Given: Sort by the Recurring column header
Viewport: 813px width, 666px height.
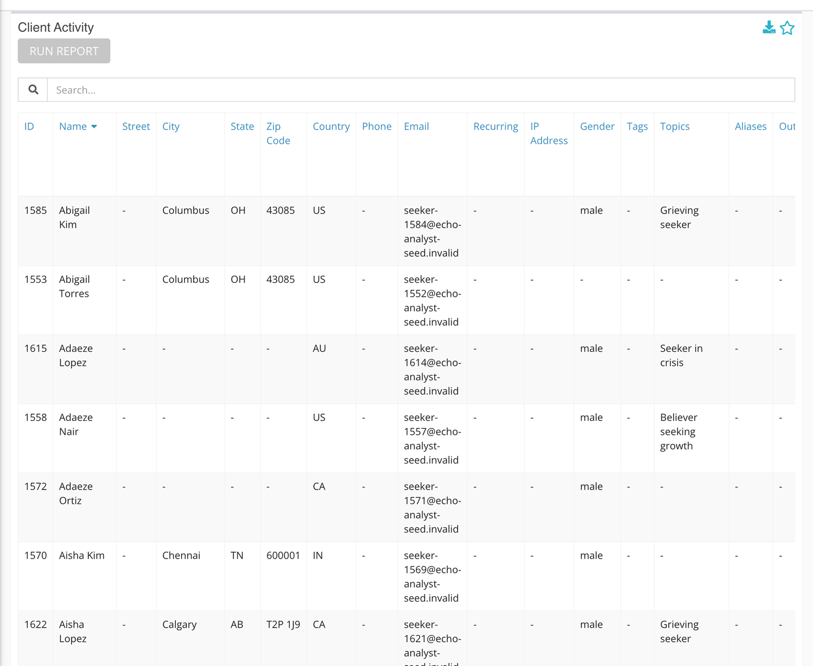Looking at the screenshot, I should click(495, 126).
